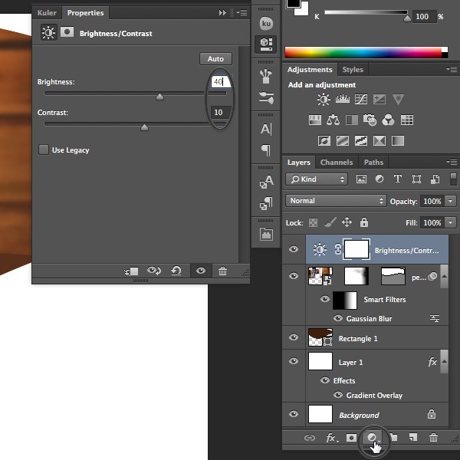Viewport: 460px width, 460px height.
Task: Click the Contrast slider handle
Action: click(x=144, y=127)
